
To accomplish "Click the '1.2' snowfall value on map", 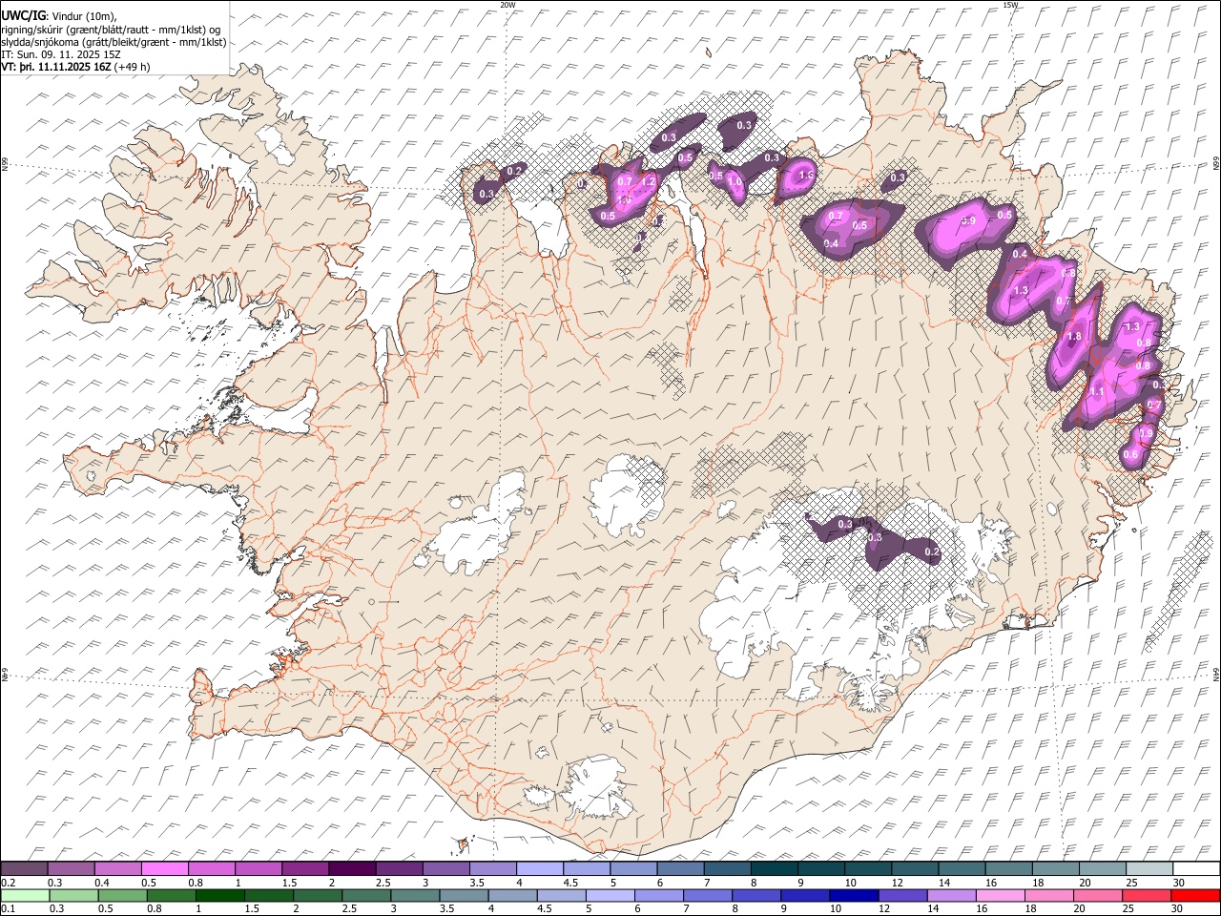I will click(649, 181).
